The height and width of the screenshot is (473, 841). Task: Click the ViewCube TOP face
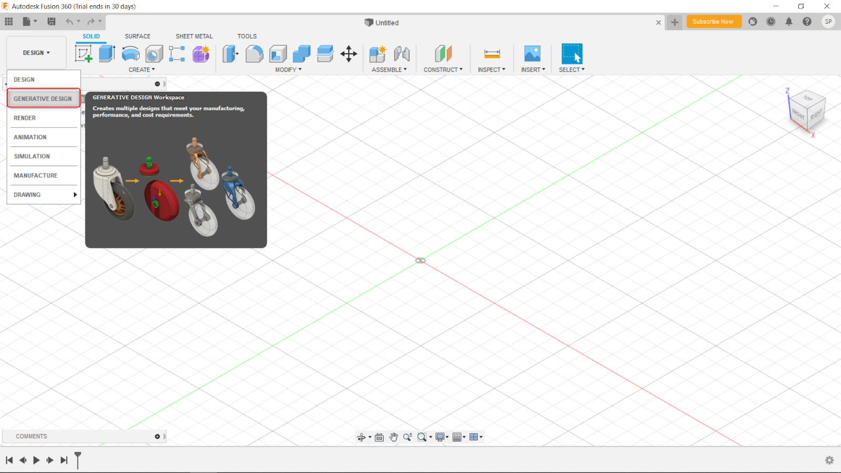point(808,98)
